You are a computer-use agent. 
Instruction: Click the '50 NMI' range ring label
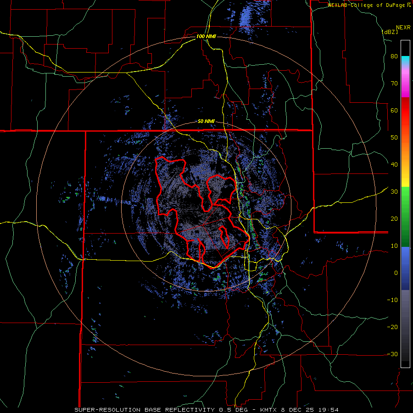tap(206, 122)
